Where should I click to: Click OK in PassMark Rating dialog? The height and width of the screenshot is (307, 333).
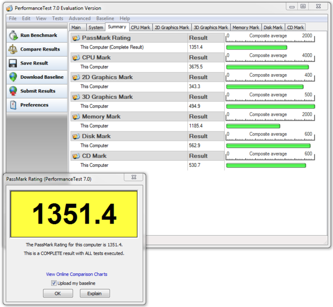click(58, 293)
